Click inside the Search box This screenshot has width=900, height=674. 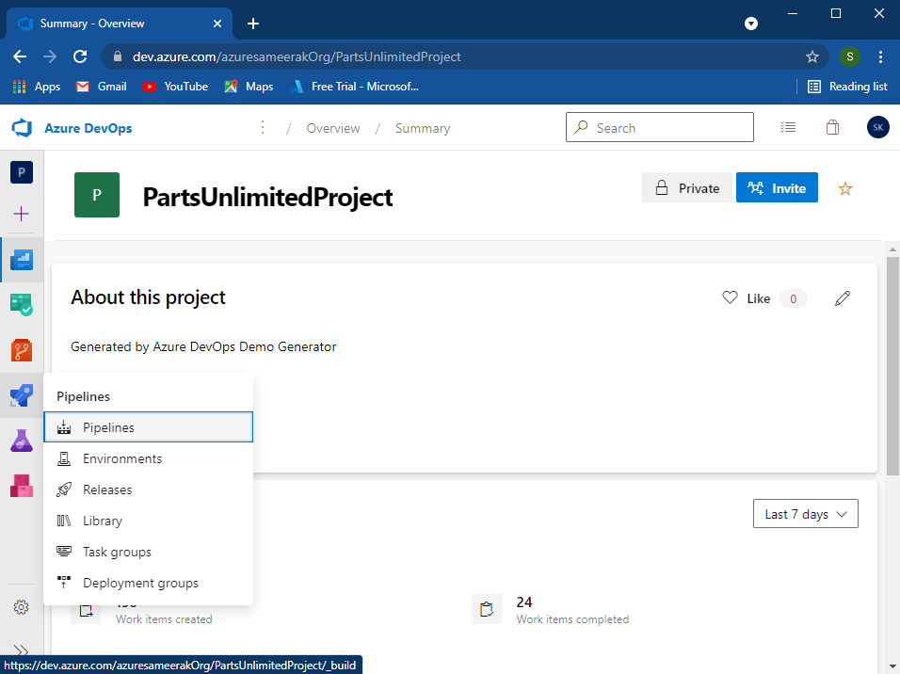659,127
